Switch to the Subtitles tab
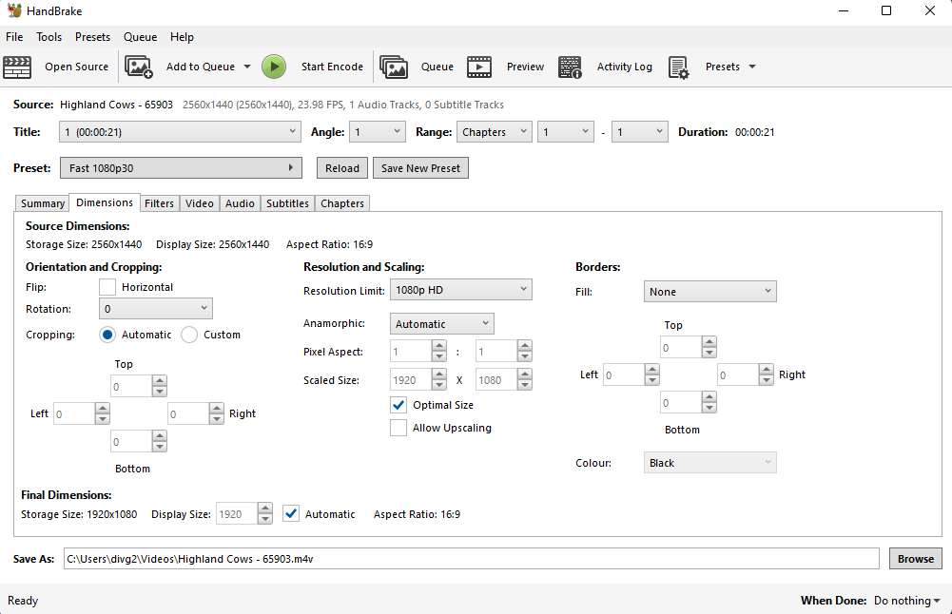 pos(288,203)
